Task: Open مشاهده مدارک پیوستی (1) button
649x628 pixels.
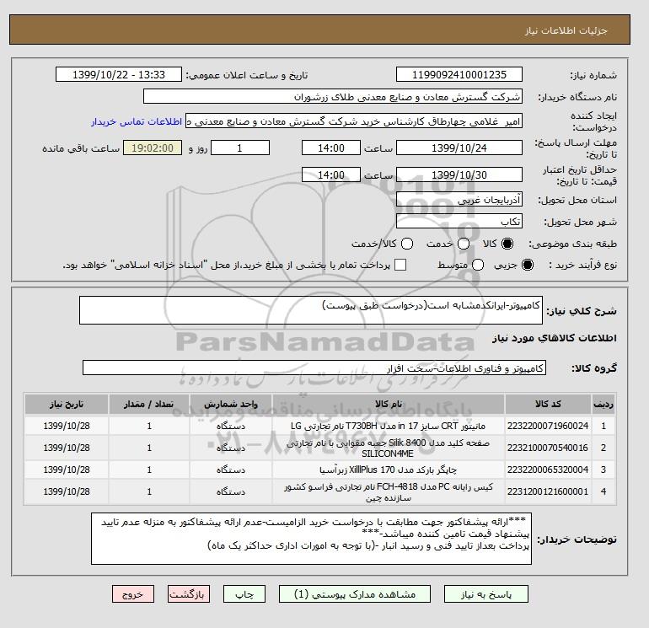Action: [x=355, y=594]
